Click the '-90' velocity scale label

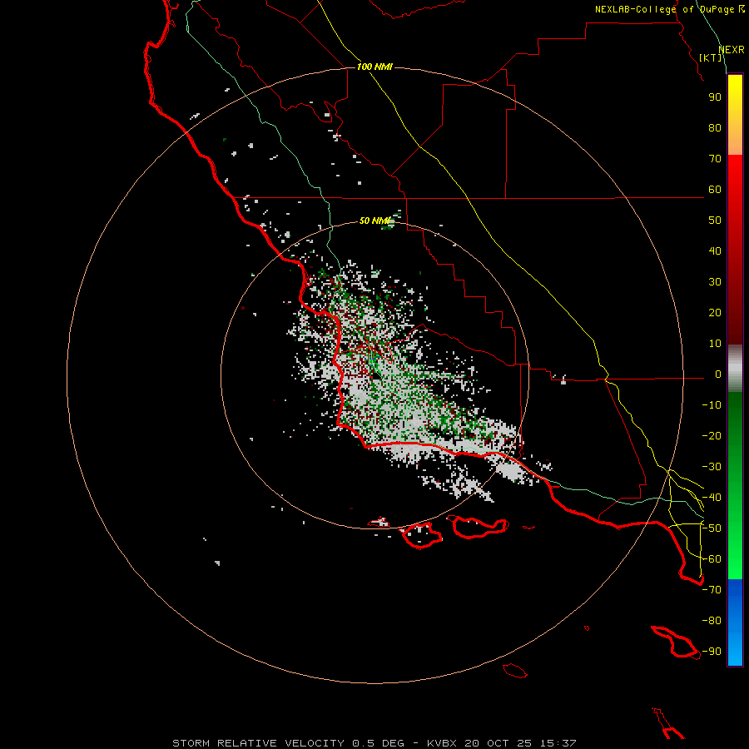tap(712, 652)
